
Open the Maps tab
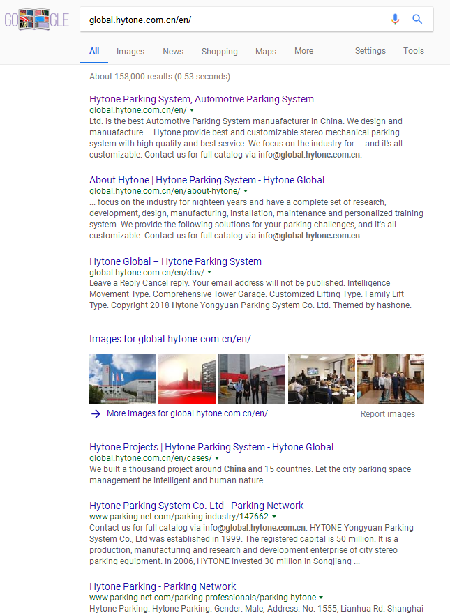coord(266,52)
